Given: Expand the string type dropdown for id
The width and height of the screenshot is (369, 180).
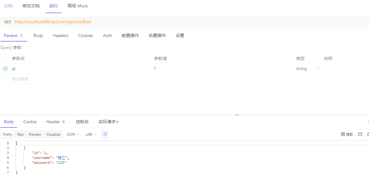Looking at the screenshot, I should click(318, 68).
